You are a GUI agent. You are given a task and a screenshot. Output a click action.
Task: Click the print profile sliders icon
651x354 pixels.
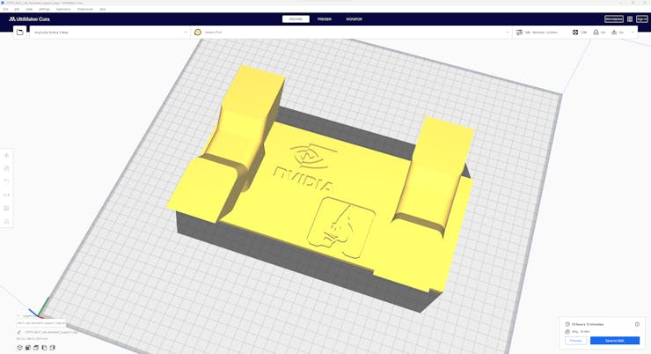click(519, 32)
